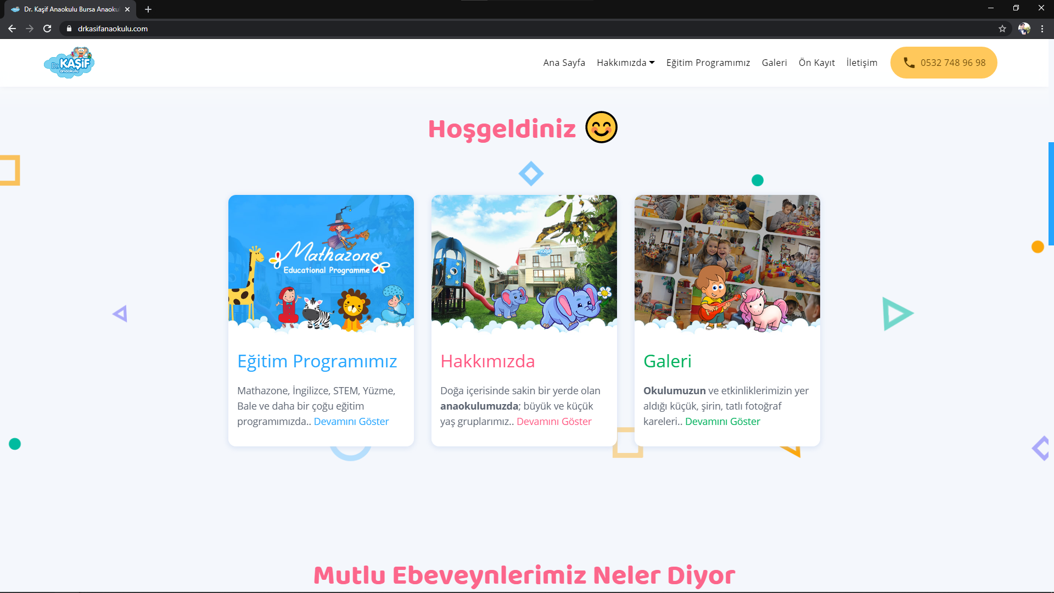The height and width of the screenshot is (593, 1054).
Task: Click the new tab plus icon
Action: point(148,9)
